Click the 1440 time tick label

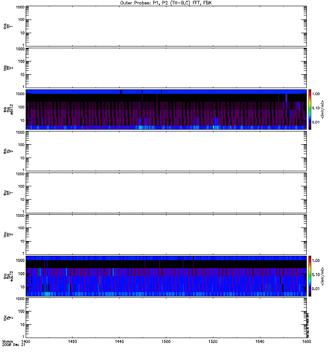coord(119,342)
